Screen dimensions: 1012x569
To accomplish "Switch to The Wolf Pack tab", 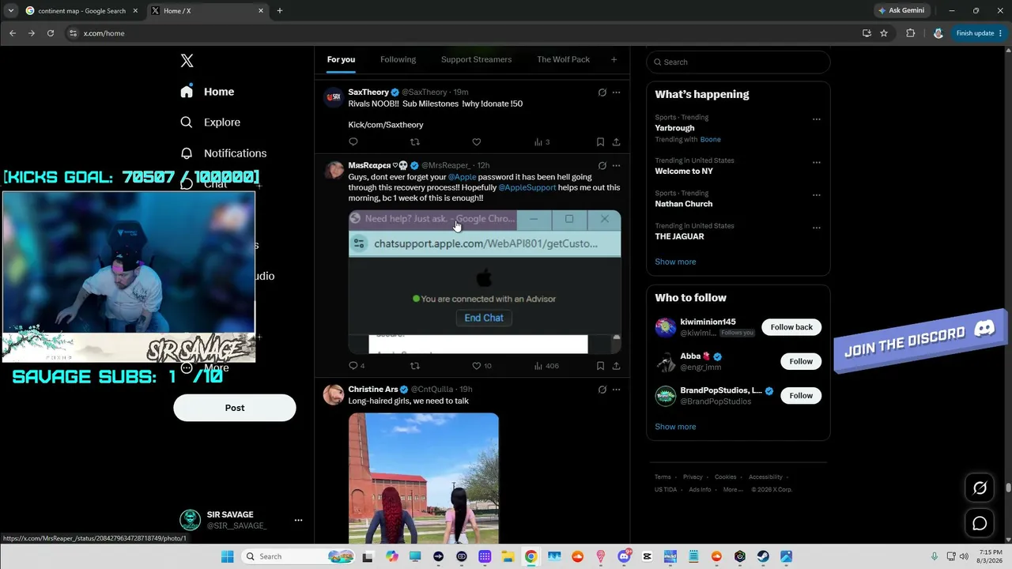I will click(563, 59).
